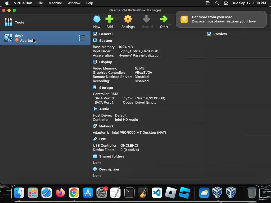Open Finder from the Dock
This screenshot has width=271, height=203.
[x=19, y=193]
